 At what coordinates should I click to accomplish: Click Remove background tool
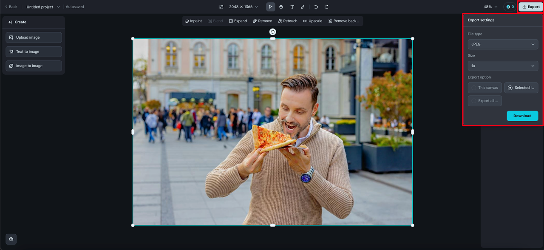point(344,21)
